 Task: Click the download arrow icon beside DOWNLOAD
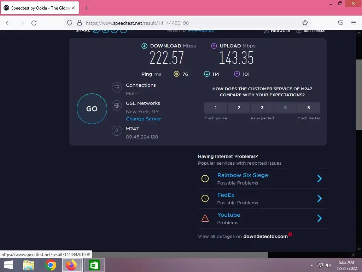pyautogui.click(x=144, y=46)
